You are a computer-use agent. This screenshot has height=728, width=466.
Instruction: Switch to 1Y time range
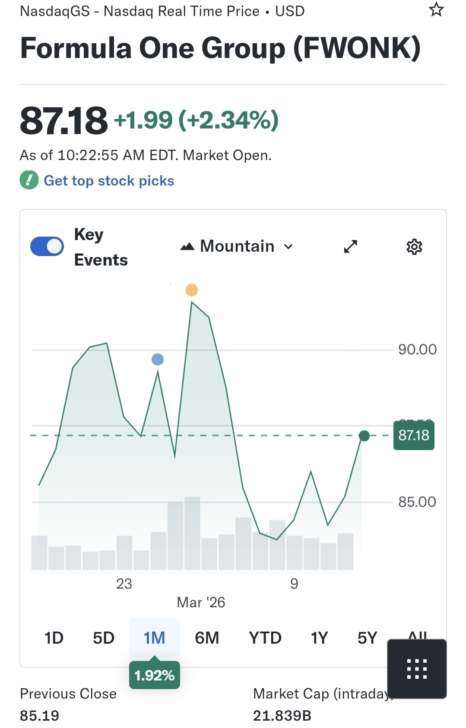pyautogui.click(x=320, y=638)
